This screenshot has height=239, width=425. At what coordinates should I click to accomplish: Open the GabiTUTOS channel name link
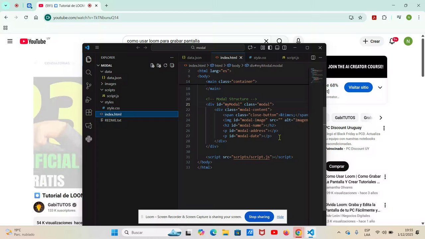click(x=59, y=205)
